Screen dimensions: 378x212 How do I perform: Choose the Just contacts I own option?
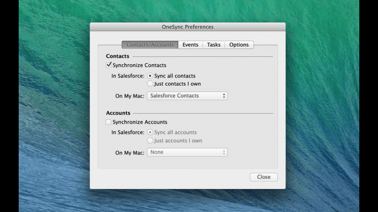(150, 84)
